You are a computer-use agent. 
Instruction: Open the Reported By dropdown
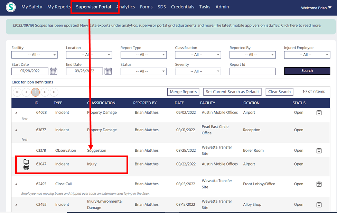pos(253,55)
